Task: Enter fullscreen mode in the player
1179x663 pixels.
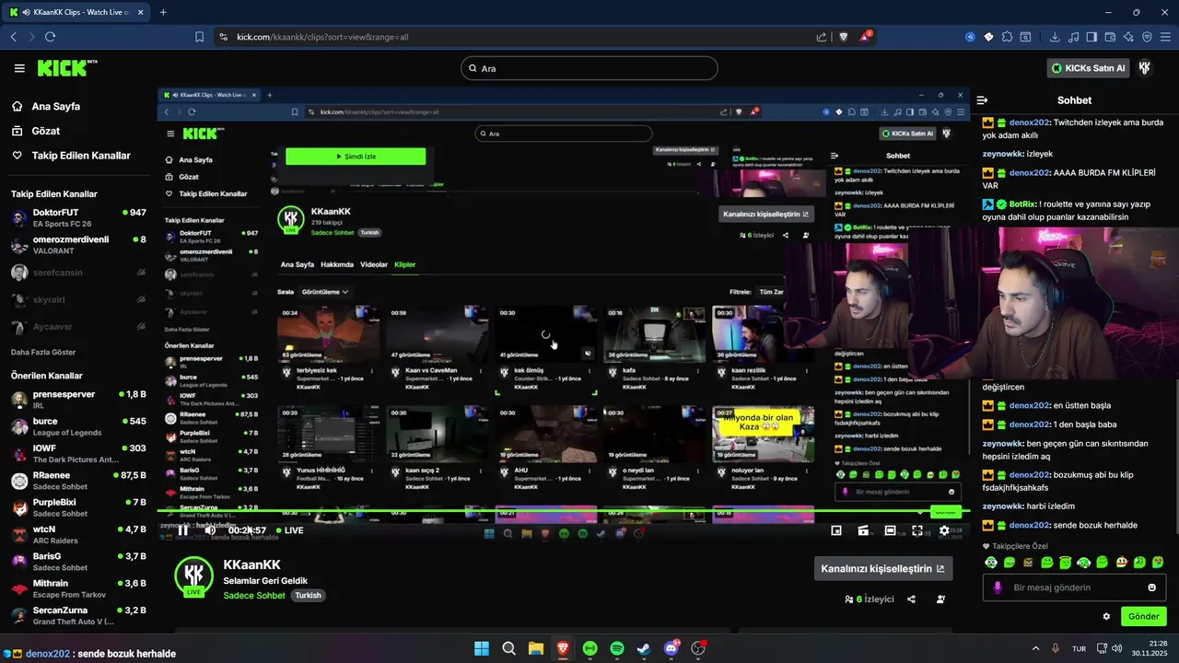Action: (917, 530)
